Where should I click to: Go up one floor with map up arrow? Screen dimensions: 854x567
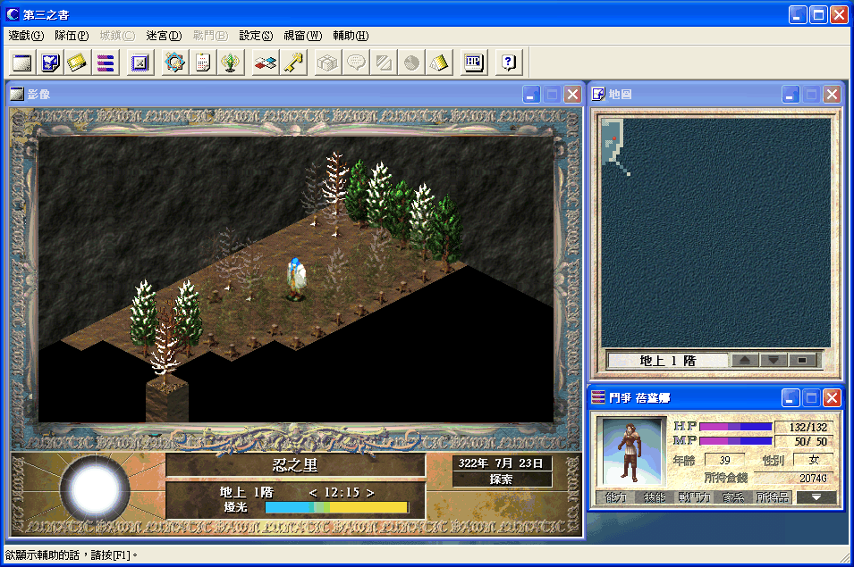(745, 361)
